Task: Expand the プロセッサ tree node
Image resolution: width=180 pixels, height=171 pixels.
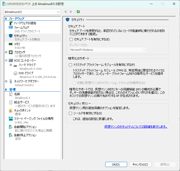Action: pyautogui.click(x=6, y=52)
